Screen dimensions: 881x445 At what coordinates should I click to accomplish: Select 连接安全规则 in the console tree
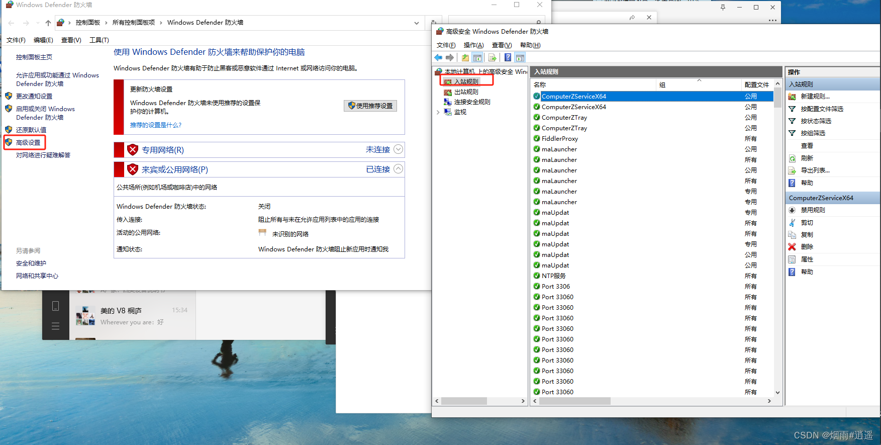pos(472,102)
